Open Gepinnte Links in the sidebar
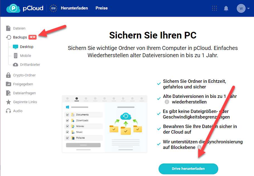The image size is (254, 176). tap(25, 102)
